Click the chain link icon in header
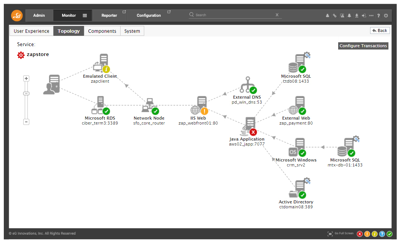 click(334, 16)
